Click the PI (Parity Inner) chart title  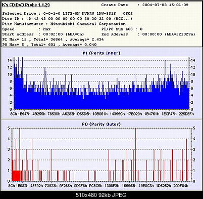(101, 53)
